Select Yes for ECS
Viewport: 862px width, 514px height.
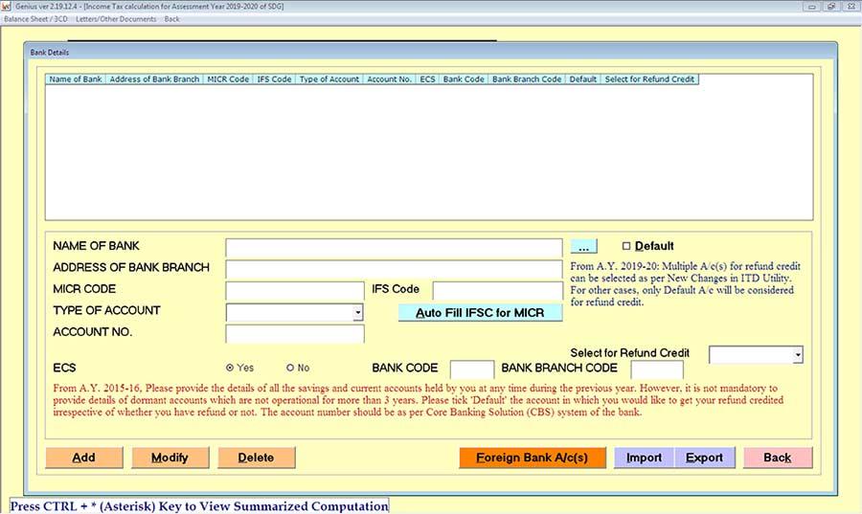pyautogui.click(x=230, y=368)
